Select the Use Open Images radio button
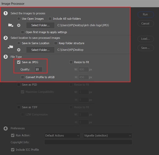The height and width of the screenshot is (155, 159). point(19,19)
